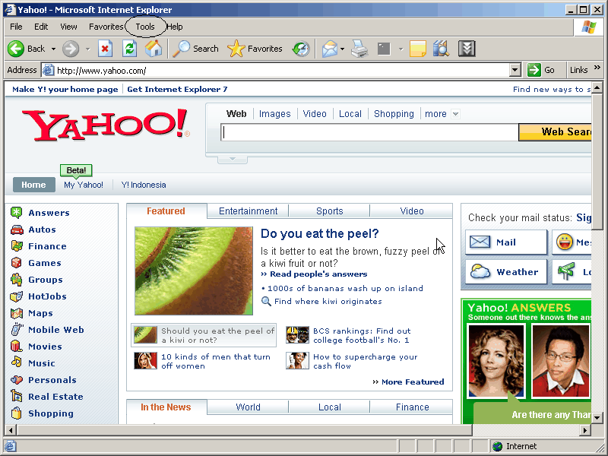Image resolution: width=608 pixels, height=456 pixels.
Task: Open the 'More Featured' link
Action: [413, 382]
